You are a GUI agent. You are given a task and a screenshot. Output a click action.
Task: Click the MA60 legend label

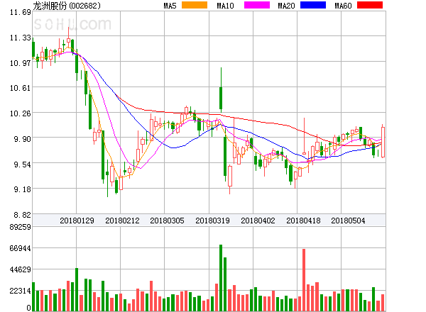(x=343, y=6)
